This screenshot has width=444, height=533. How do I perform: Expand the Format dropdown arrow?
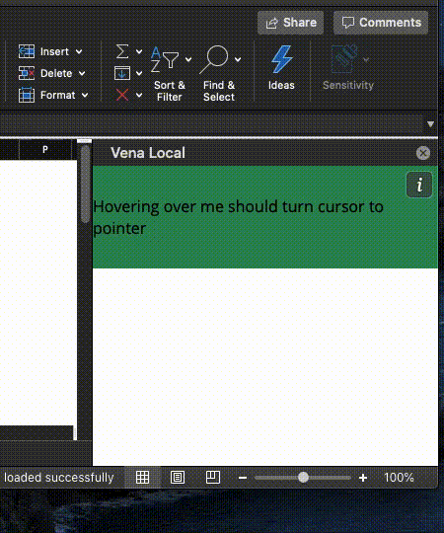[85, 95]
